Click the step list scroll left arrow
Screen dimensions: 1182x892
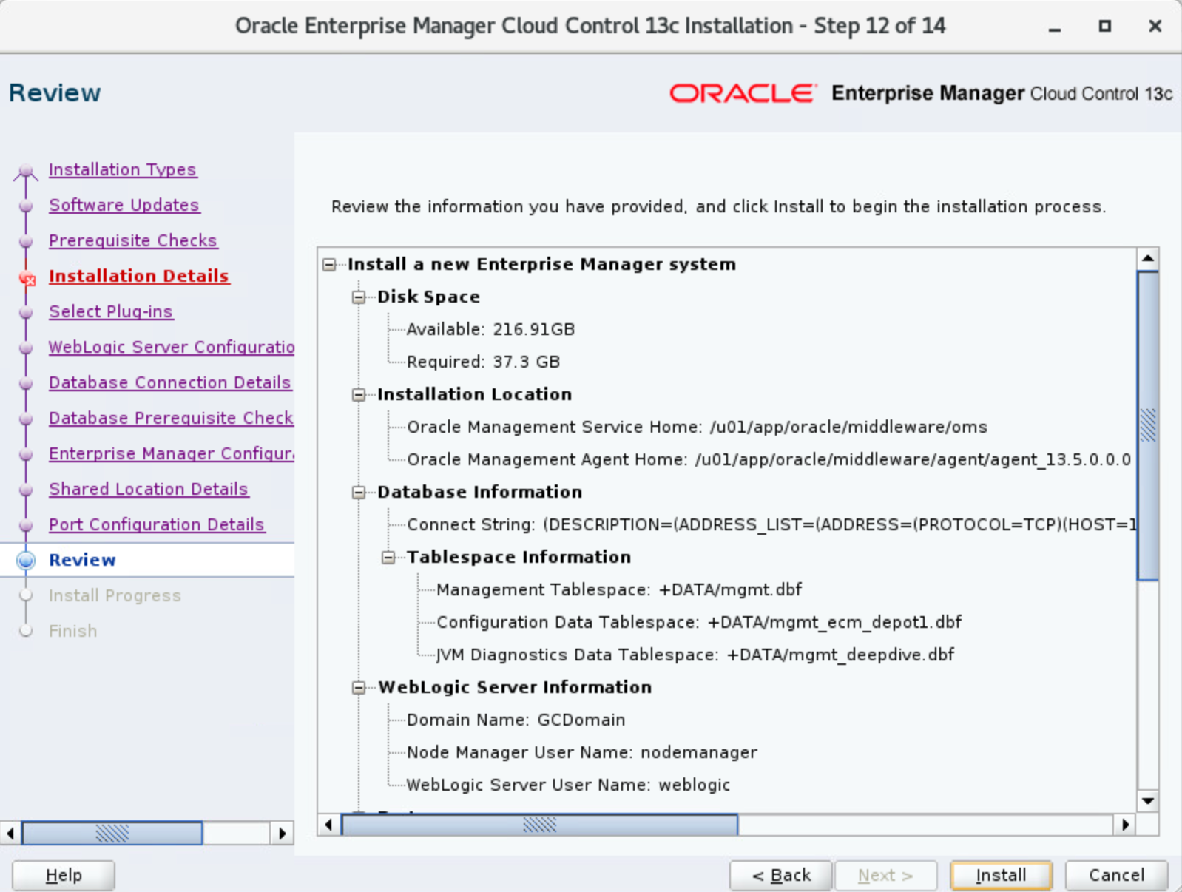tap(10, 834)
